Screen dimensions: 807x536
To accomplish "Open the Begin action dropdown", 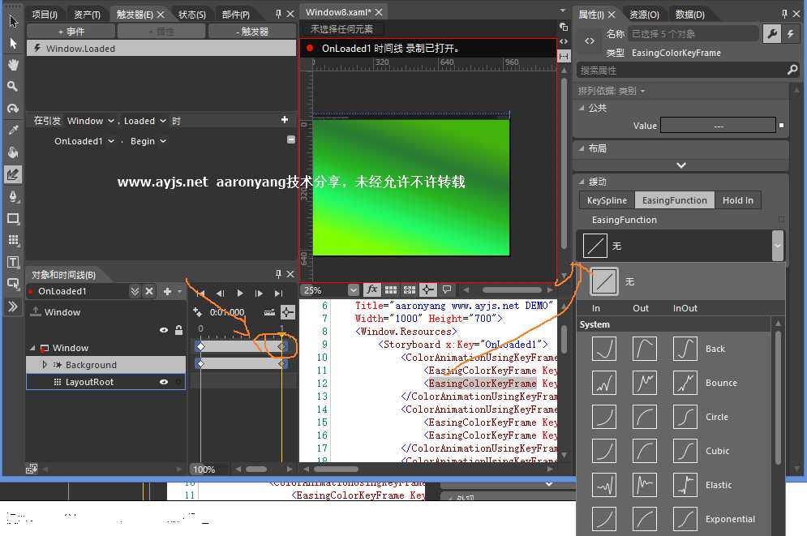I will pyautogui.click(x=148, y=141).
